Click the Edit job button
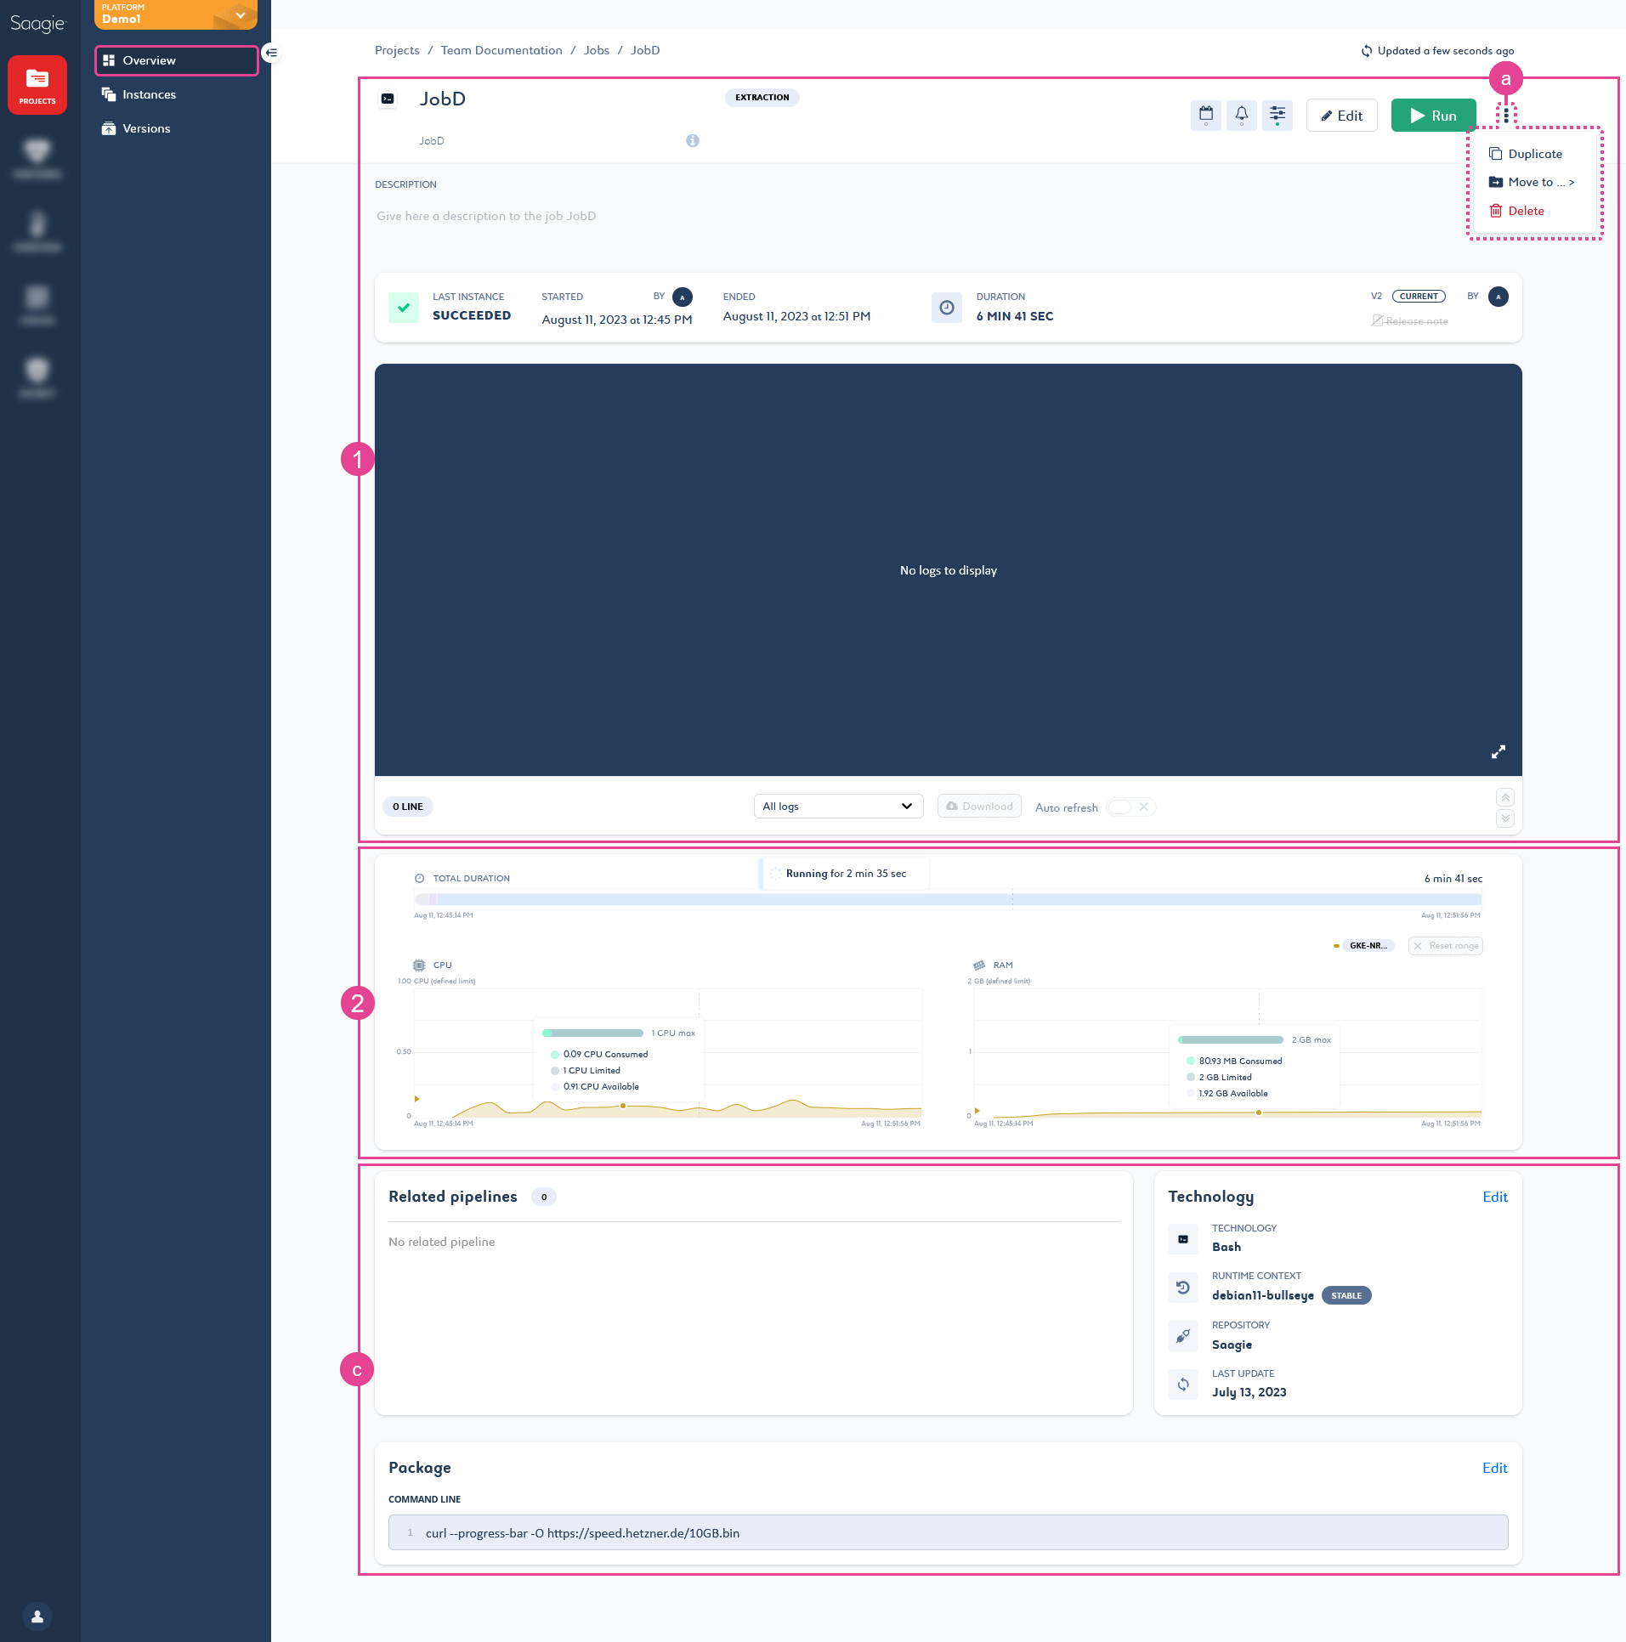Image resolution: width=1626 pixels, height=1642 pixels. point(1341,116)
